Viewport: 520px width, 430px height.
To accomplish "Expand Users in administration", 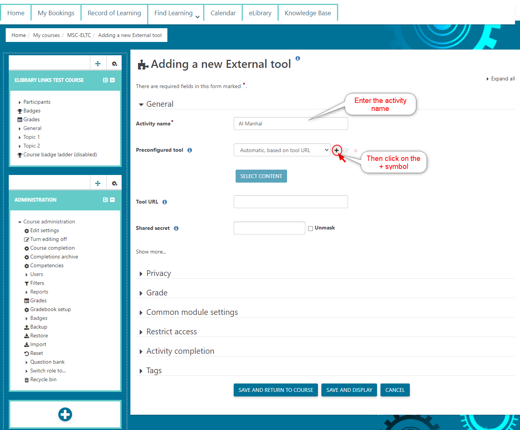I will [x=34, y=274].
